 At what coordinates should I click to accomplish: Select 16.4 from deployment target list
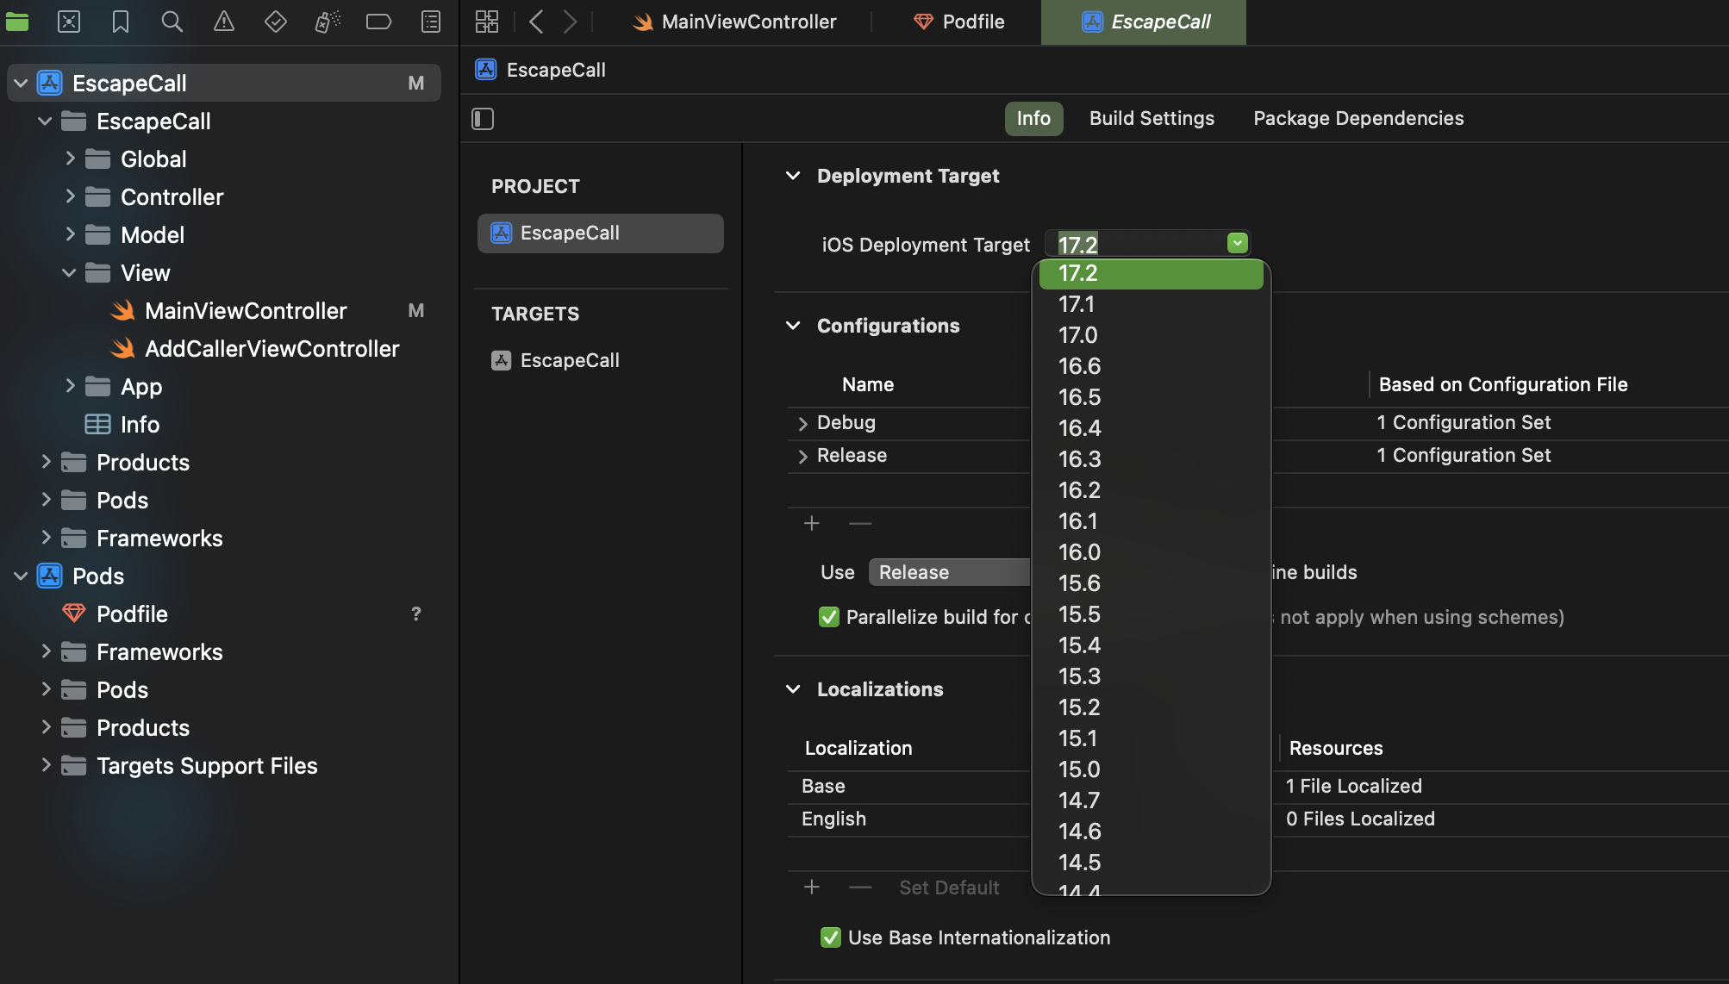point(1080,428)
